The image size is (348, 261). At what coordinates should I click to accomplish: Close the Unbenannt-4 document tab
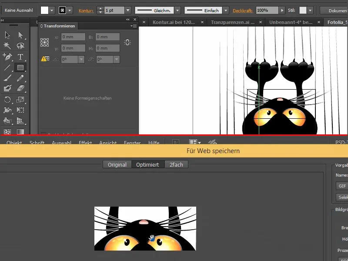(319, 22)
